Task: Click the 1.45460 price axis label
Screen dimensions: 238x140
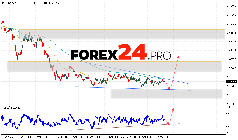Action: [x=232, y=6]
